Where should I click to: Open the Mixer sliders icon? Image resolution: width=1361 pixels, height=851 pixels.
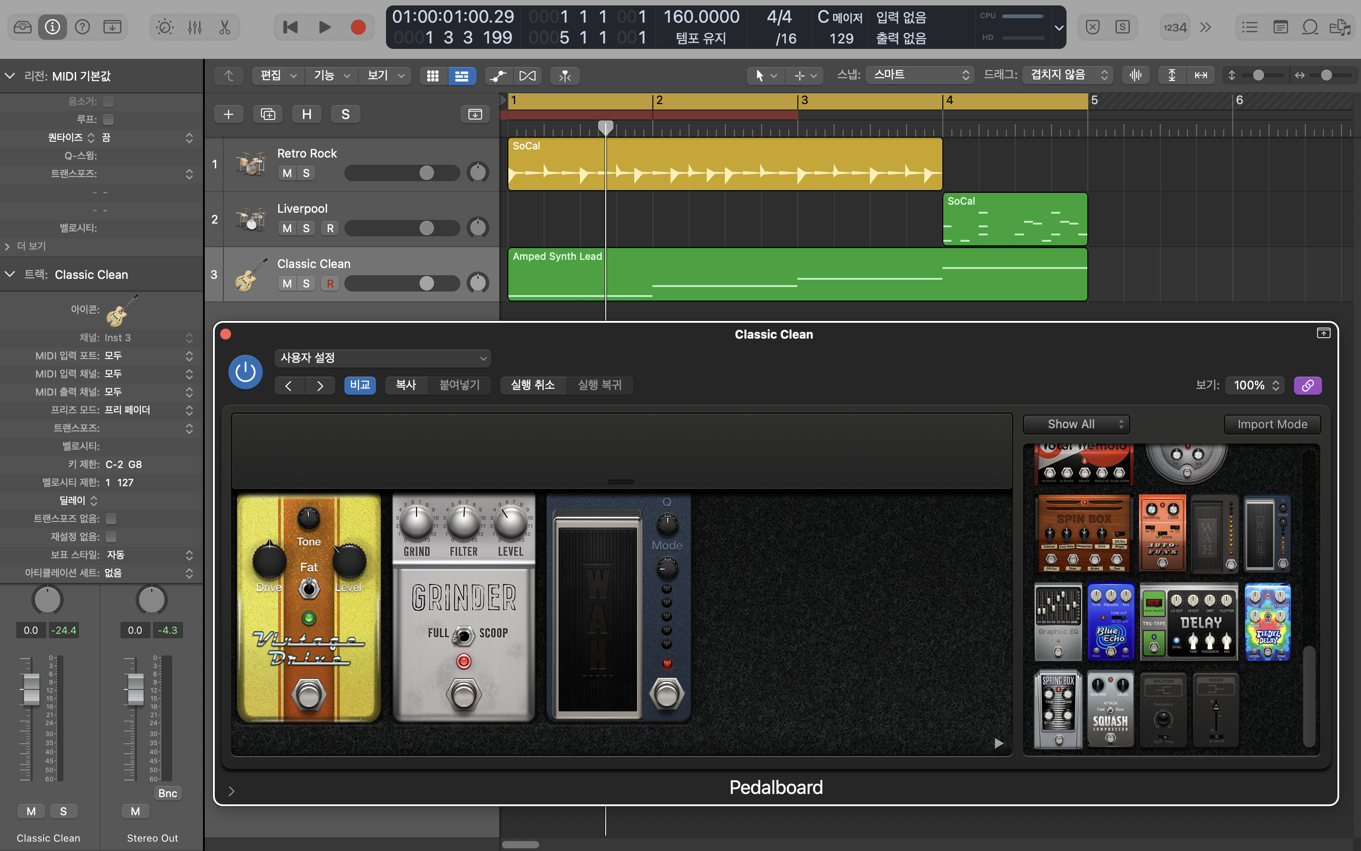195,27
